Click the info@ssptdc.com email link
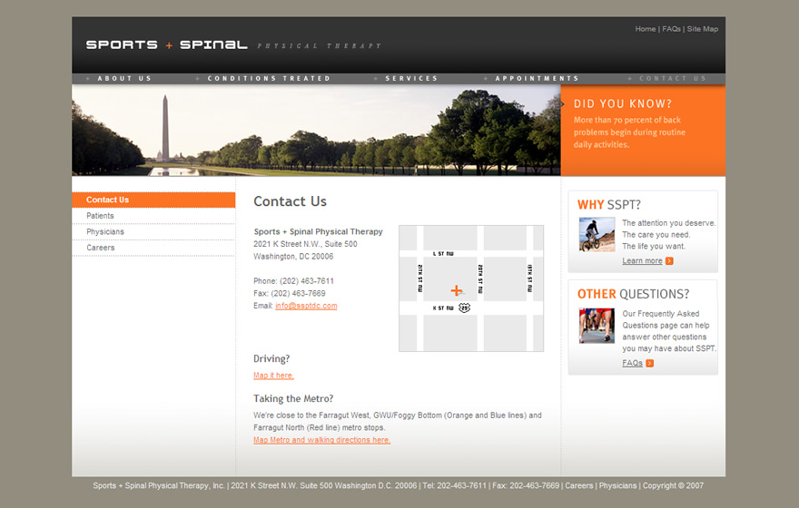 (306, 306)
